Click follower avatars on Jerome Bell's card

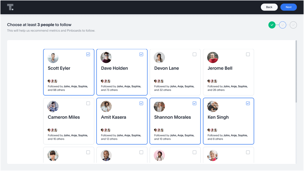click(213, 81)
